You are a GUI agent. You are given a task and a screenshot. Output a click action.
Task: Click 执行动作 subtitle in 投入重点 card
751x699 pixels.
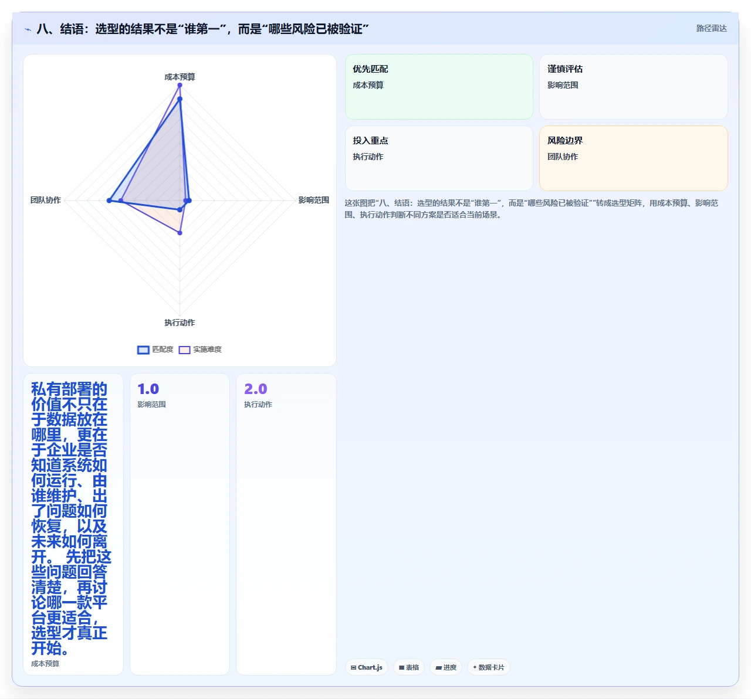click(x=368, y=157)
